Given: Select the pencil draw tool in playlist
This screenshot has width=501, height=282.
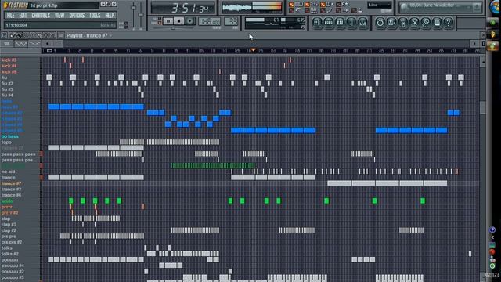Looking at the screenshot, I should (x=13, y=35).
